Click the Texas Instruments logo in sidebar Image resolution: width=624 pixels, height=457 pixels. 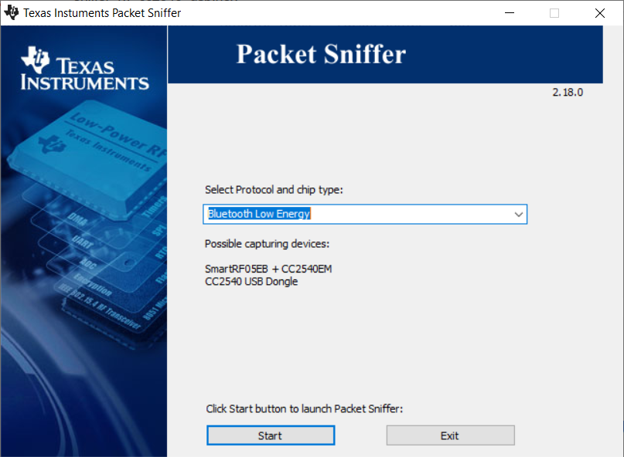click(x=84, y=69)
